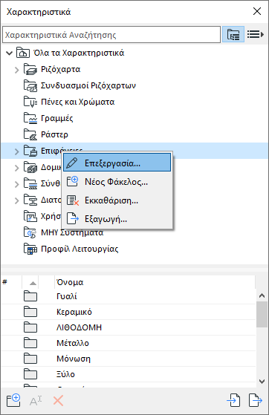Open Συνδυασμοί Ριζόχαρτων in the tree
Image resolution: width=269 pixels, height=415 pixels.
pos(88,86)
